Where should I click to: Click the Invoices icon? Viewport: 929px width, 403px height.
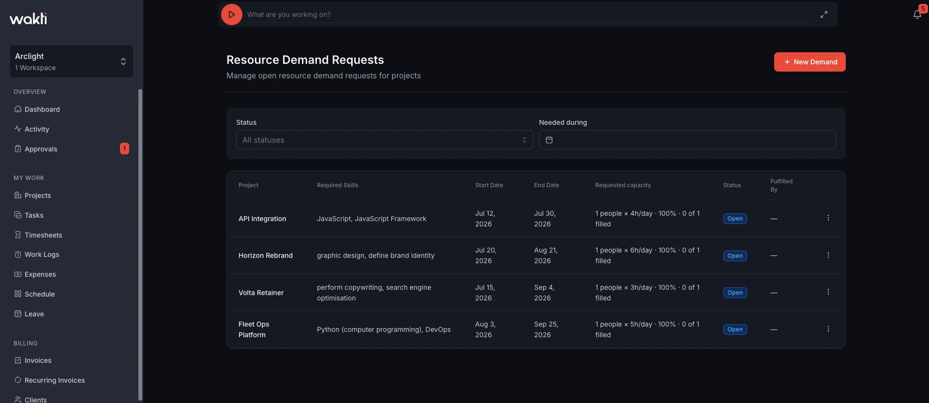18,360
